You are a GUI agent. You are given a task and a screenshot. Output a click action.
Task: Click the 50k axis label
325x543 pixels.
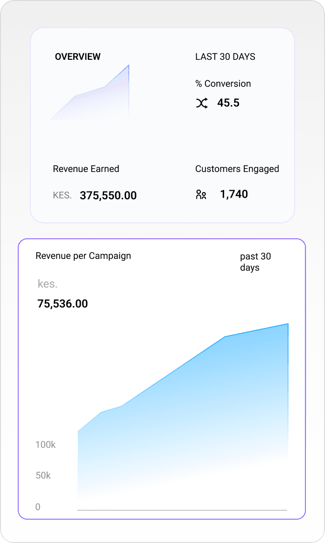click(x=43, y=475)
